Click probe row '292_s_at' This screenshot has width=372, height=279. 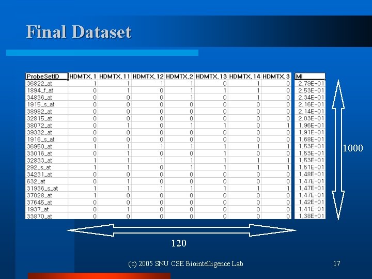(158, 167)
